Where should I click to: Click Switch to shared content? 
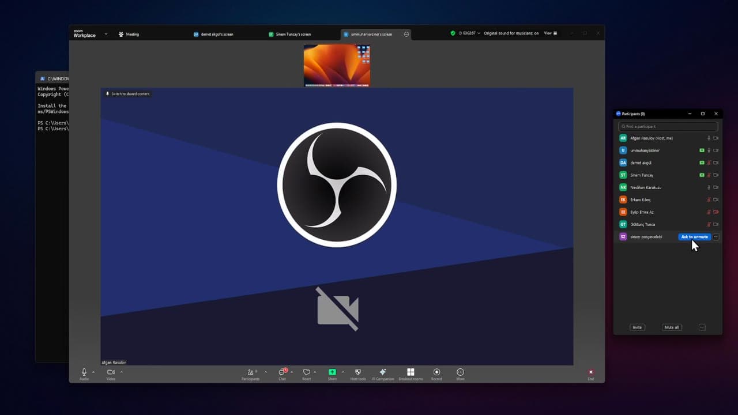(x=127, y=94)
